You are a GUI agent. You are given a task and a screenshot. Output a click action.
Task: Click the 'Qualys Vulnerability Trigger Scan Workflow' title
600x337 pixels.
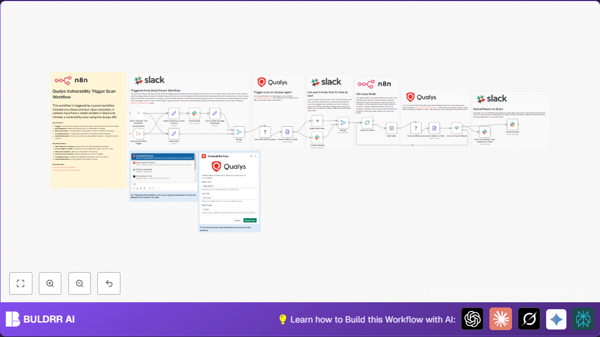pos(84,94)
